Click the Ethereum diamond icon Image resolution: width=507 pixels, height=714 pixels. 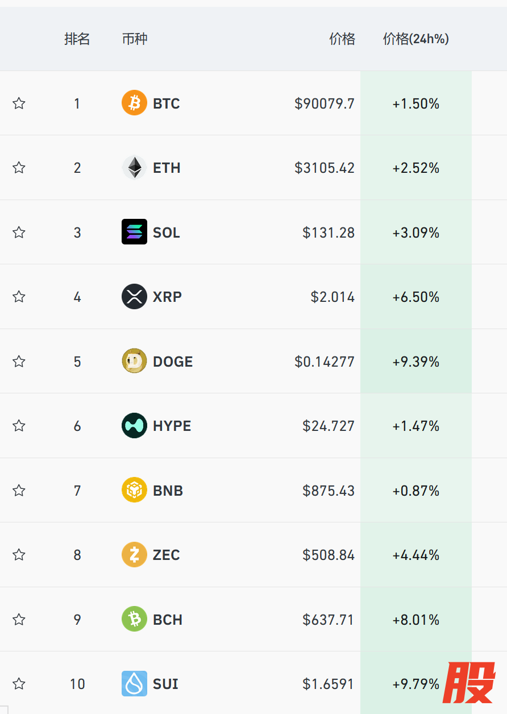click(x=134, y=168)
